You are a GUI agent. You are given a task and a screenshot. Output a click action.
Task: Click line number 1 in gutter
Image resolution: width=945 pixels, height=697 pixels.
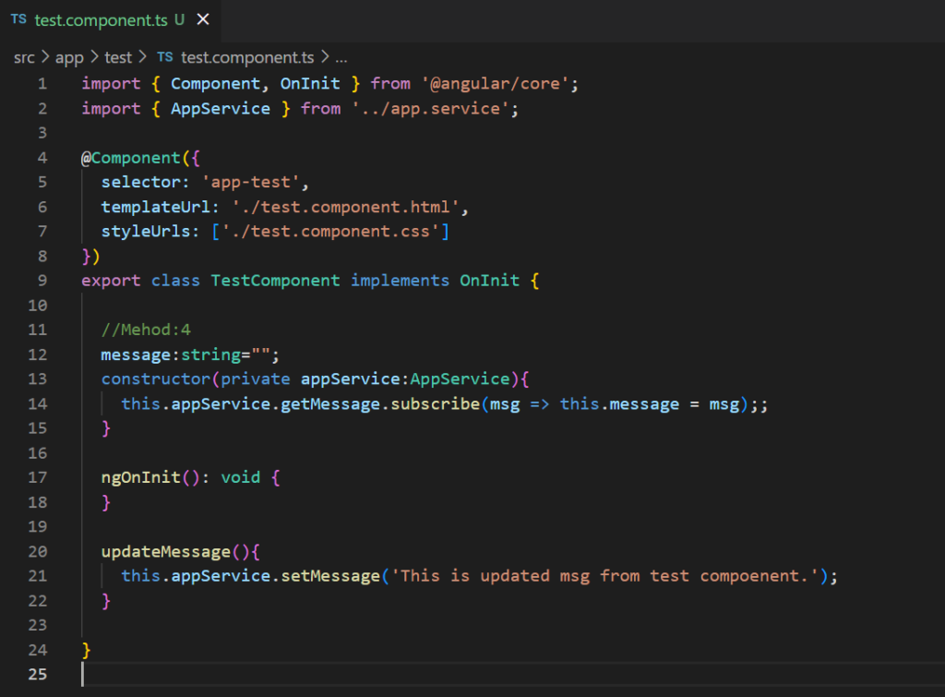coord(42,84)
